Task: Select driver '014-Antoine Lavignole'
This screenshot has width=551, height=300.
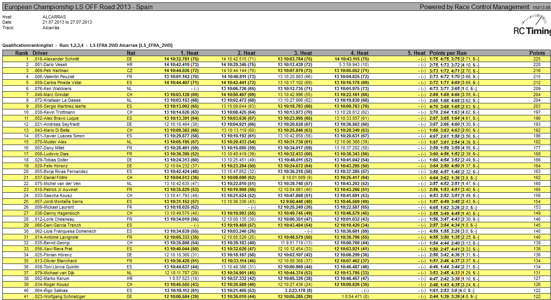Action: (x=55, y=237)
